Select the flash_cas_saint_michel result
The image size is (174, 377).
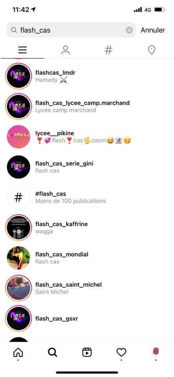coord(87,288)
